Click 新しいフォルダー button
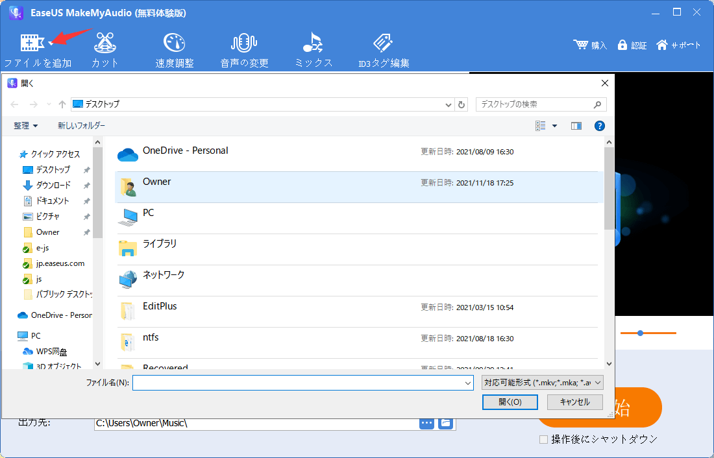This screenshot has width=714, height=458. pyautogui.click(x=81, y=126)
